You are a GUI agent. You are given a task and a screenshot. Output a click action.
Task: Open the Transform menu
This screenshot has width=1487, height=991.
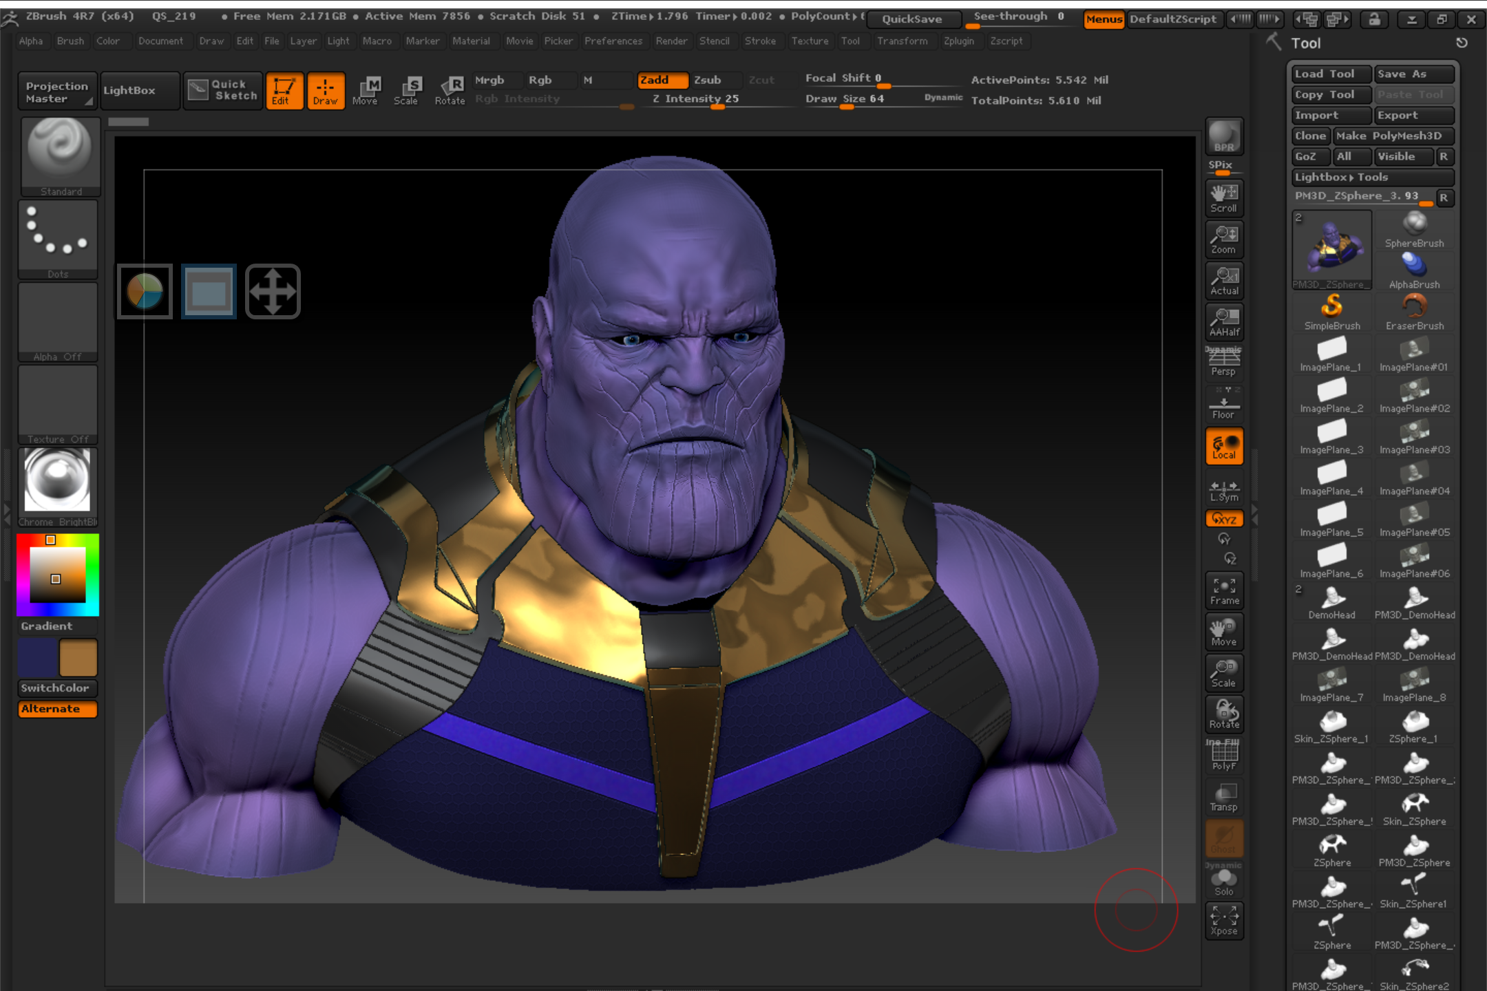point(902,41)
